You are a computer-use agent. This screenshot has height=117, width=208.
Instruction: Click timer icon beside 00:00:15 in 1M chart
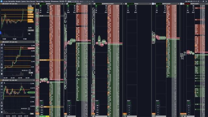pyautogui.click(x=30, y=71)
